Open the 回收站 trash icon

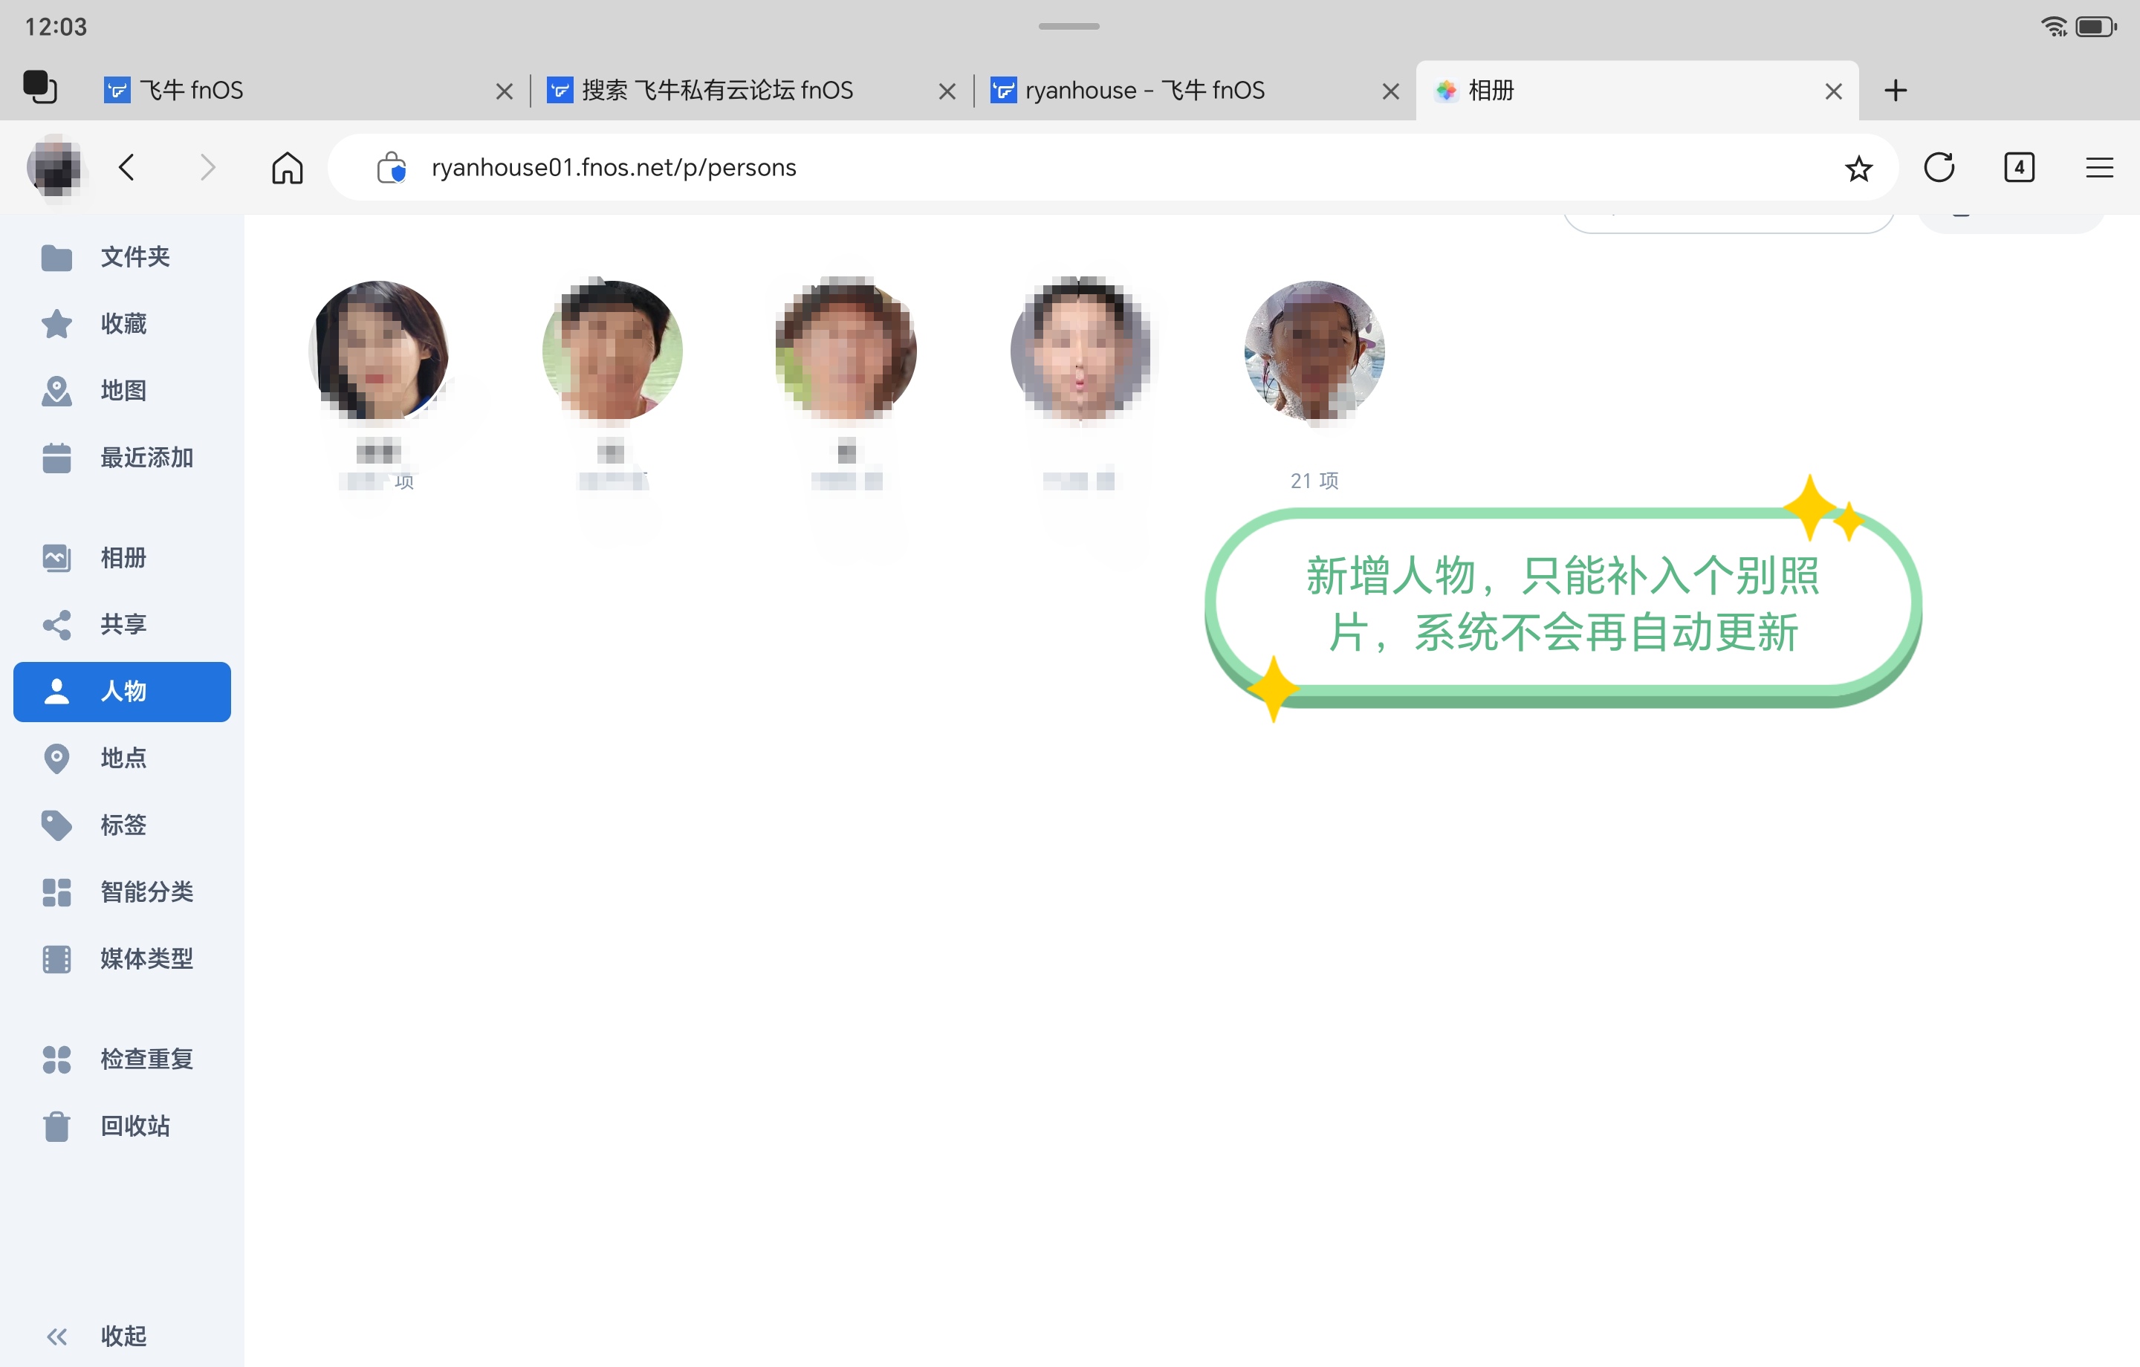(57, 1126)
